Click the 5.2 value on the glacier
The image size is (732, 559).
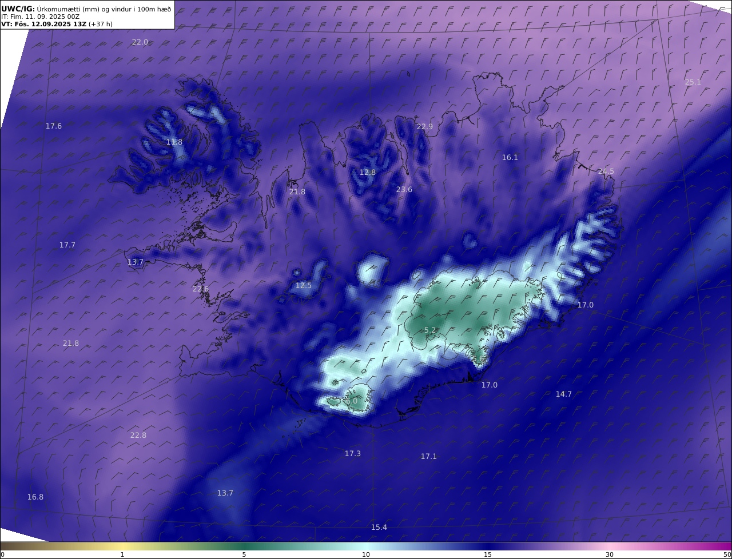pos(430,330)
